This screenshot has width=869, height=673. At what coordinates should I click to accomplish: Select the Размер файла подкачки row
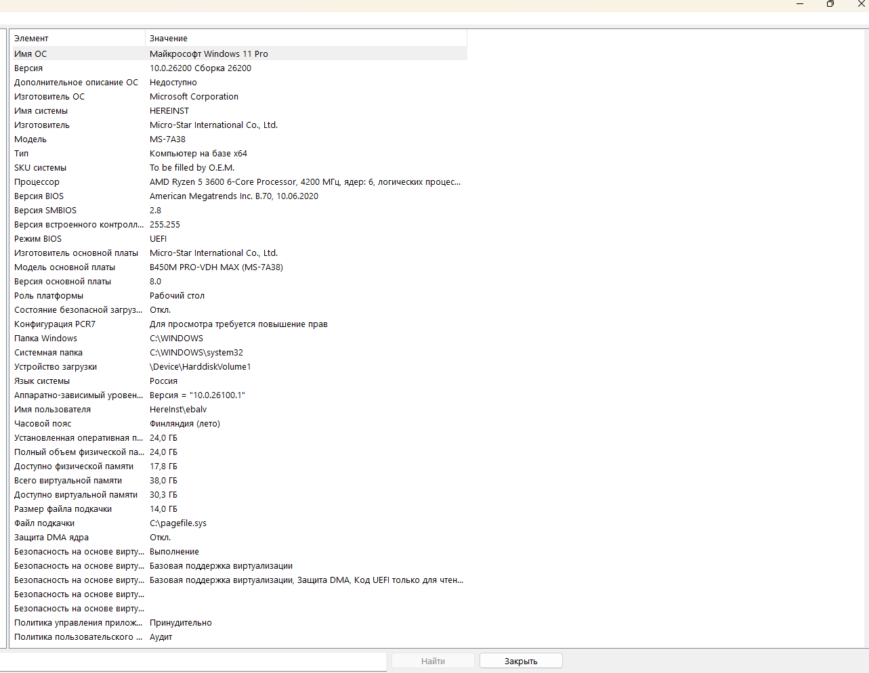[238, 508]
